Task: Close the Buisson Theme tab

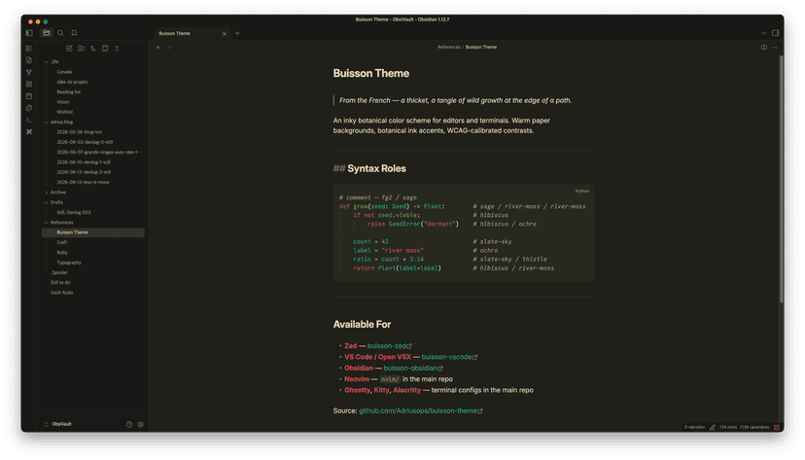Action: pos(225,34)
